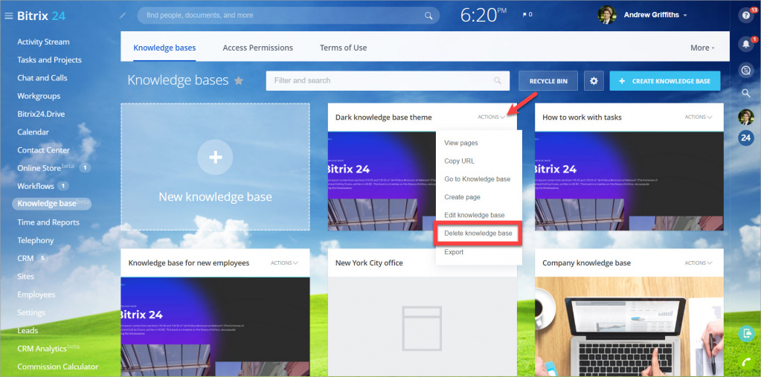Image resolution: width=761 pixels, height=377 pixels.
Task: Open Sites in sidebar
Action: point(26,276)
